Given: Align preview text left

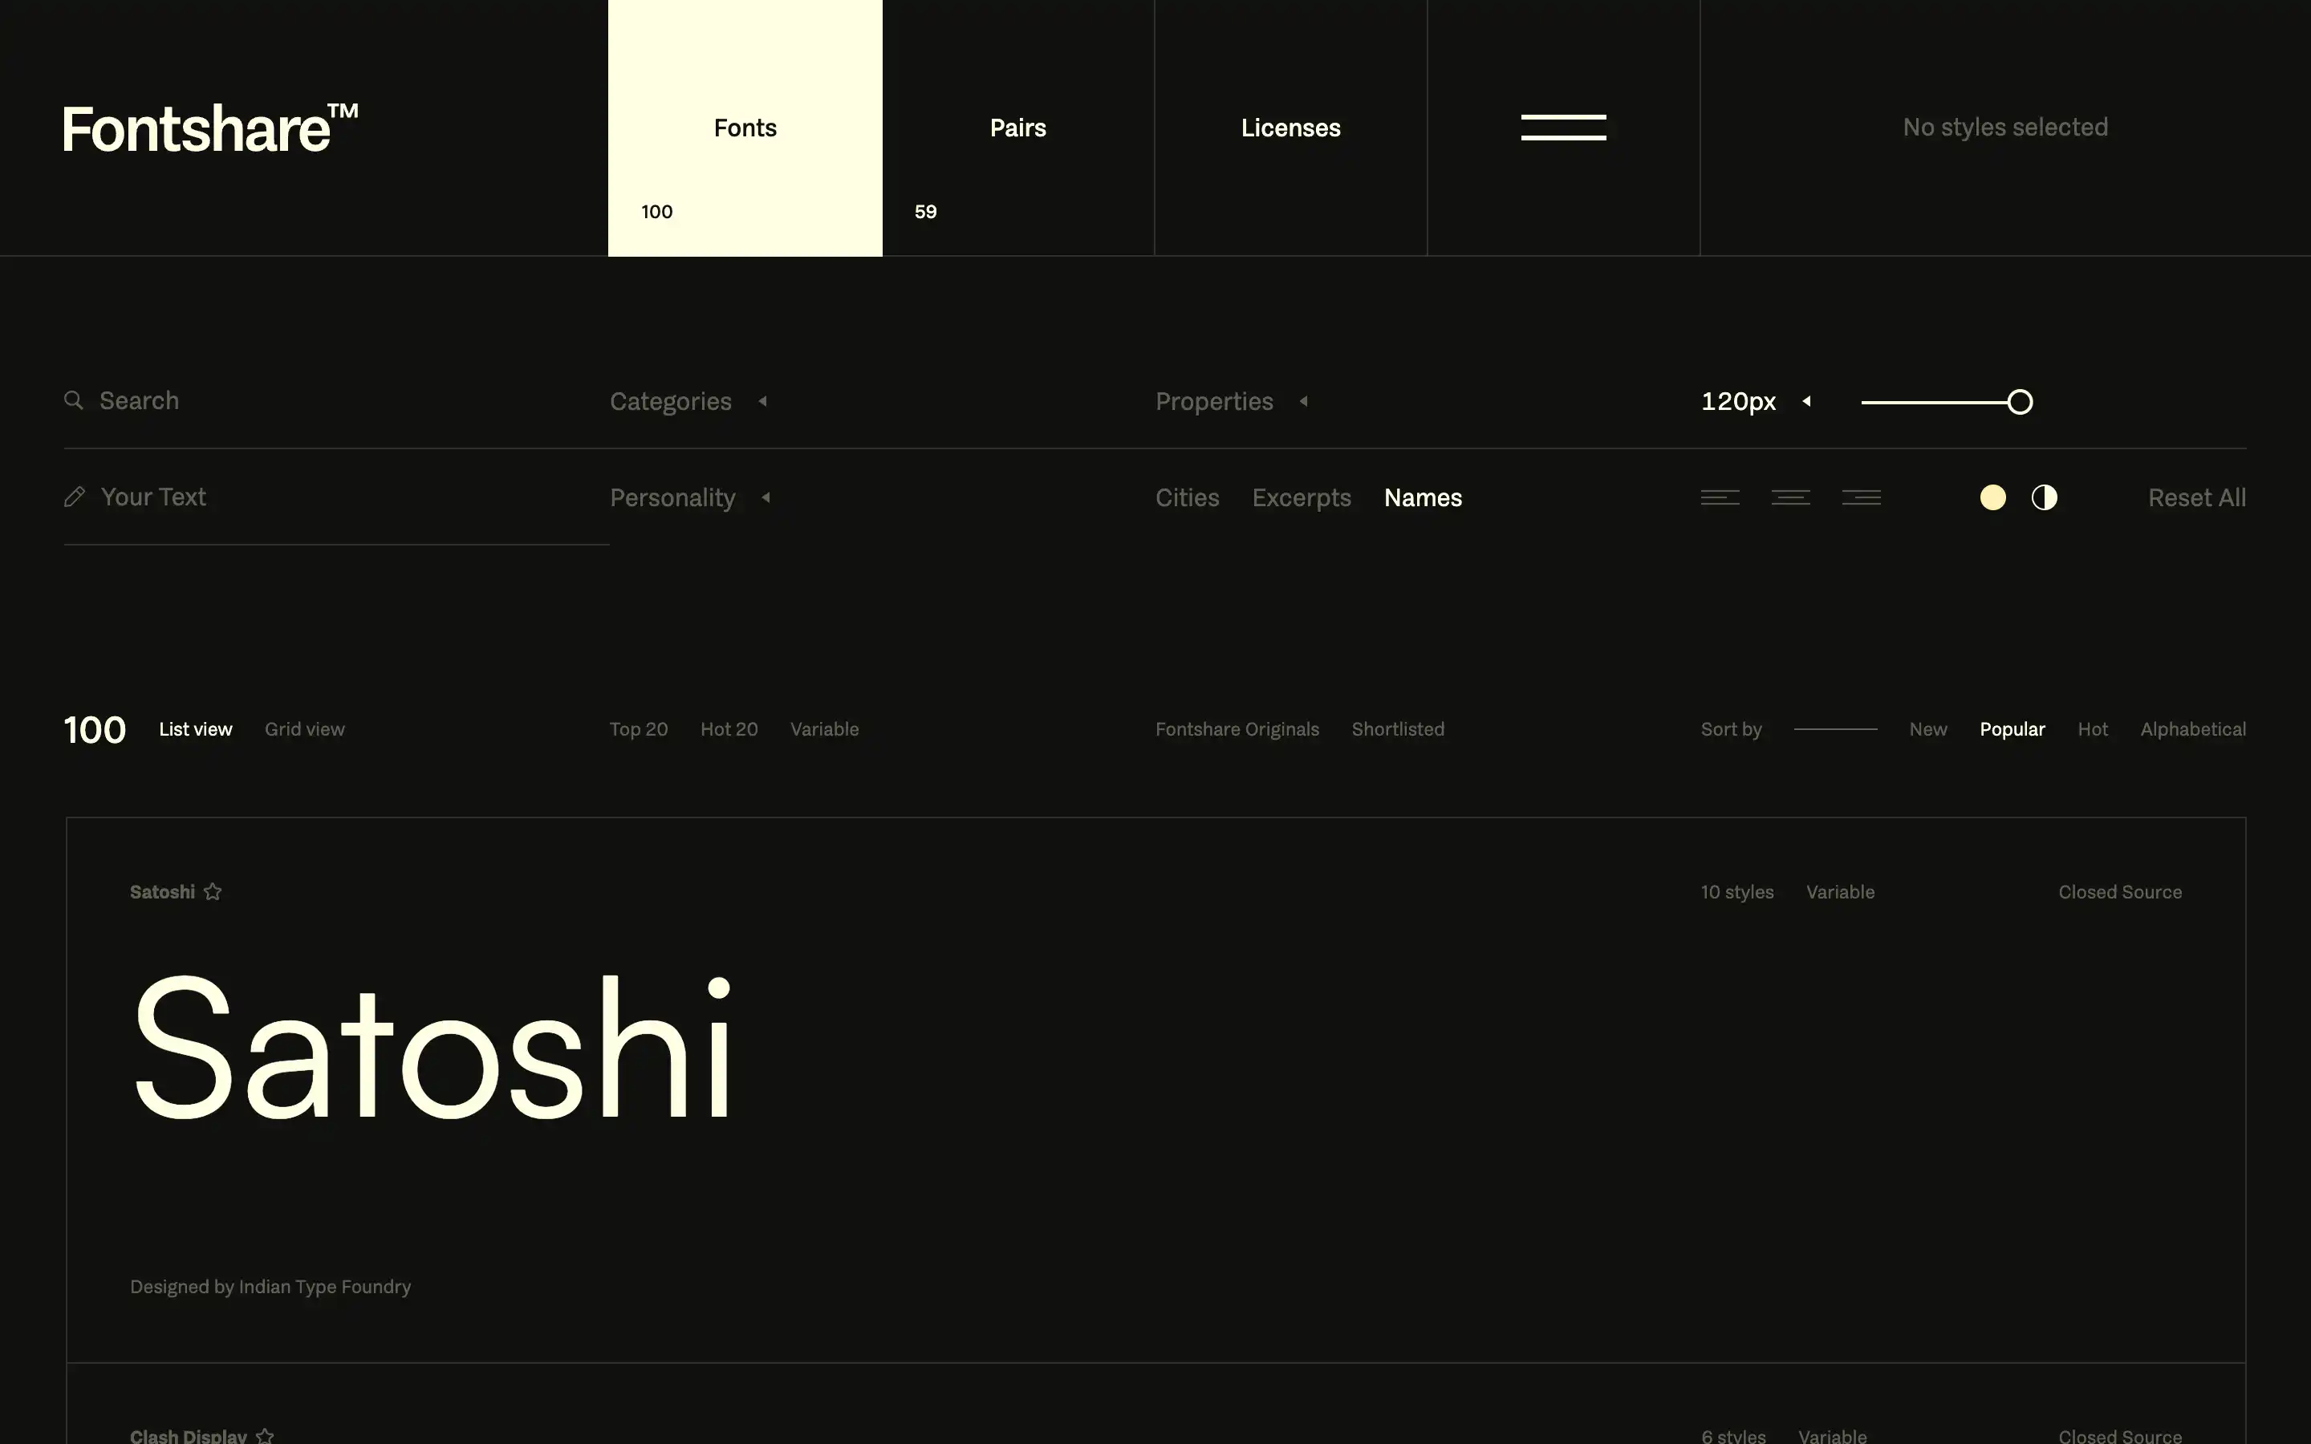Looking at the screenshot, I should tap(1720, 497).
